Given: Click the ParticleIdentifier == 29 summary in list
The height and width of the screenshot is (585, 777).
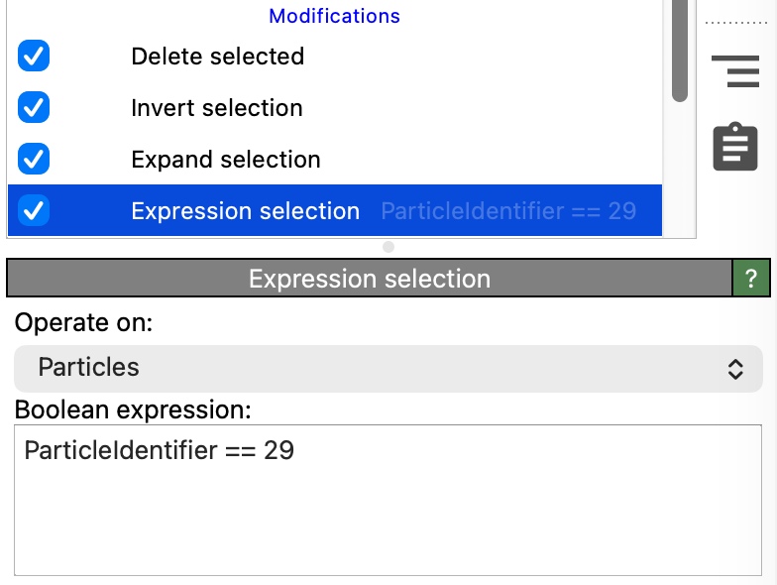Looking at the screenshot, I should (x=508, y=211).
